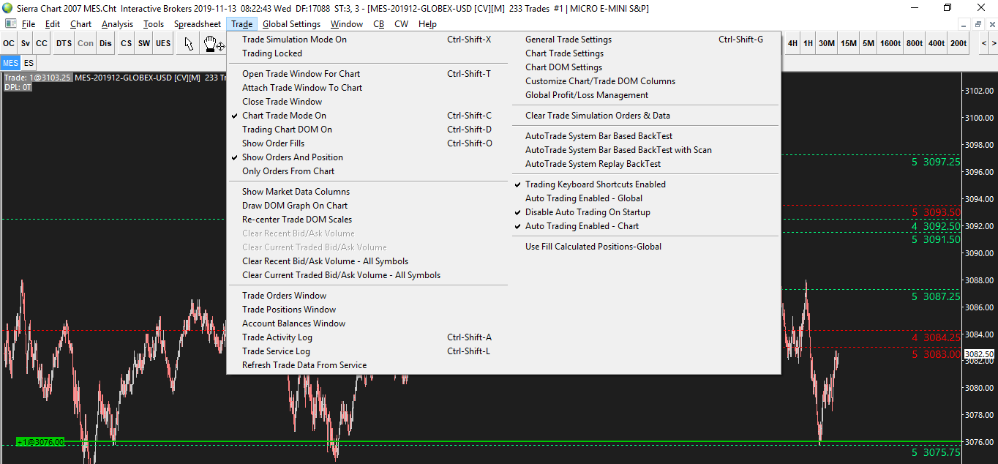Click the left arrow toolbar button
The height and width of the screenshot is (464, 998).
[x=984, y=43]
